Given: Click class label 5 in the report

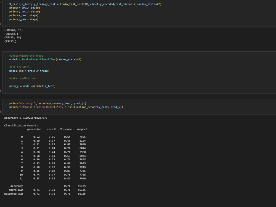Looking at the screenshot, I should [22, 156].
